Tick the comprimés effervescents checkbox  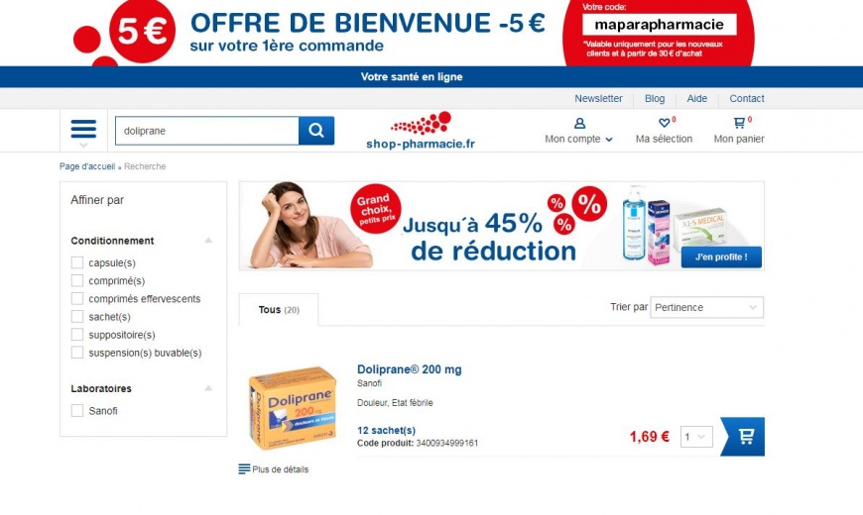click(x=77, y=298)
